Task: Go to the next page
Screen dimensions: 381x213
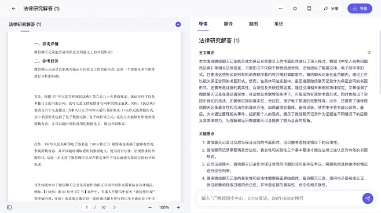Action: [x=115, y=207]
